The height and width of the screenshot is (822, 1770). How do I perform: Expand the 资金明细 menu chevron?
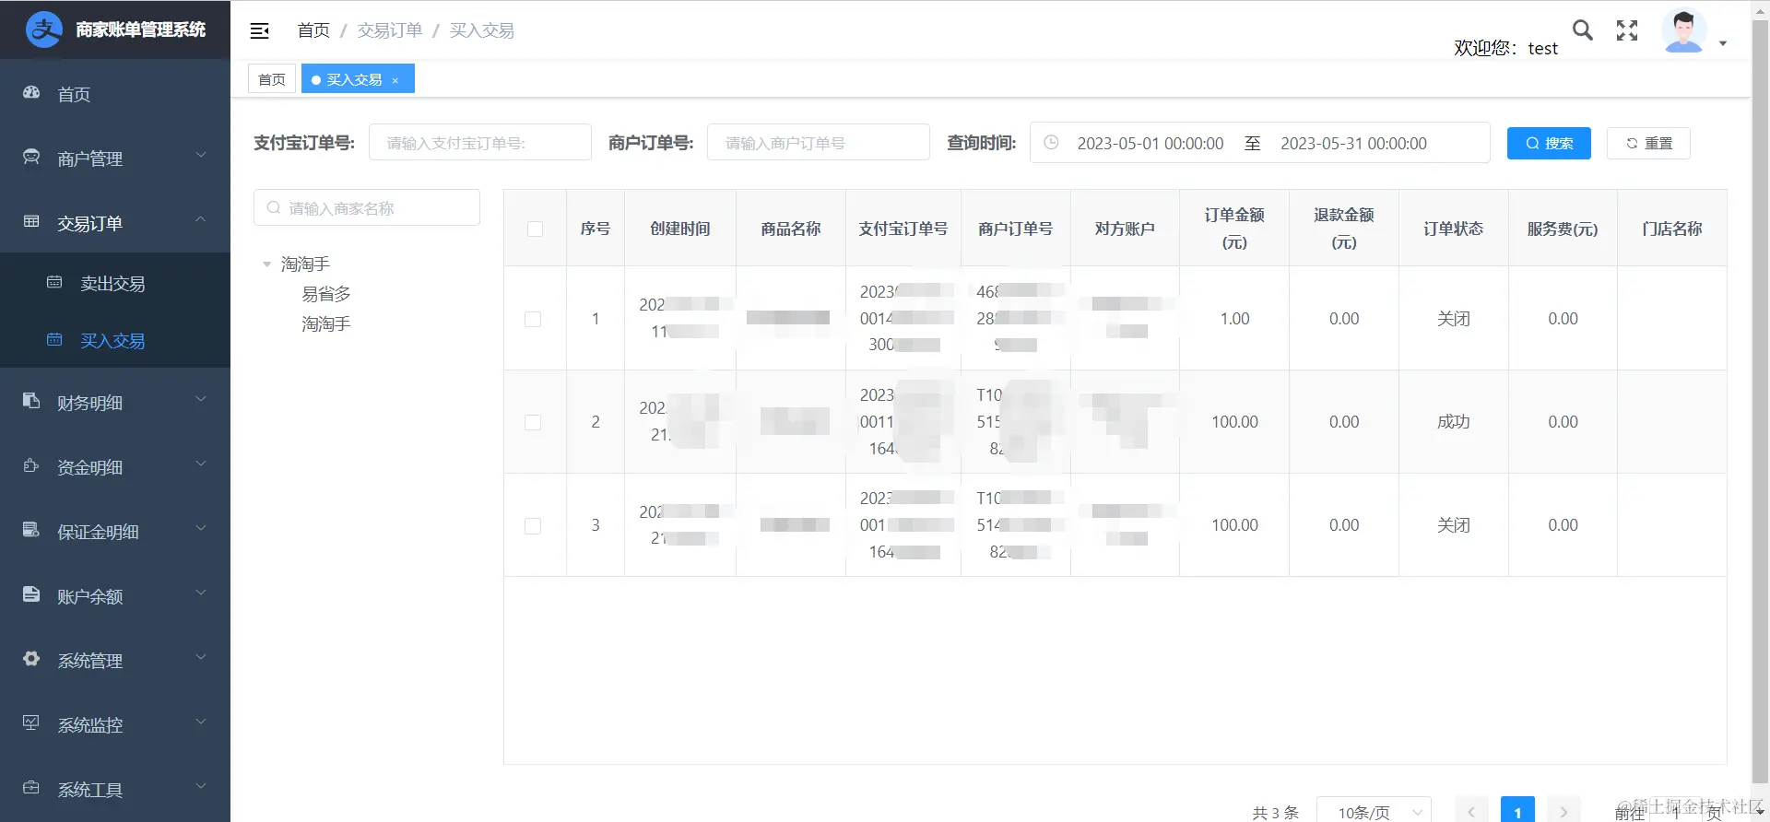(x=201, y=464)
